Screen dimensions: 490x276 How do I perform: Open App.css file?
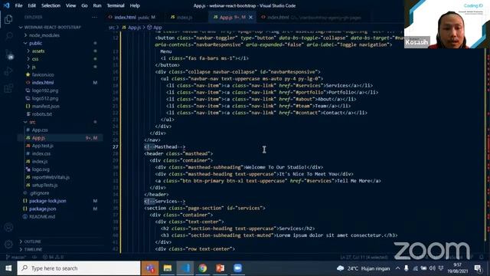tap(40, 130)
